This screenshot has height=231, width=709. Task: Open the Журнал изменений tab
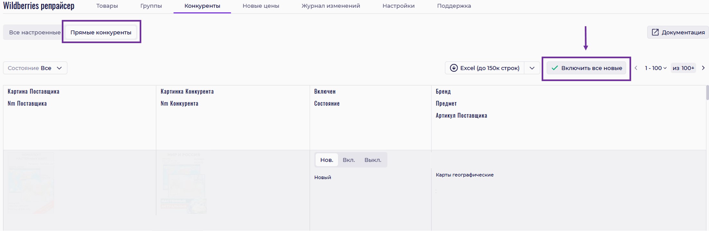click(x=331, y=6)
